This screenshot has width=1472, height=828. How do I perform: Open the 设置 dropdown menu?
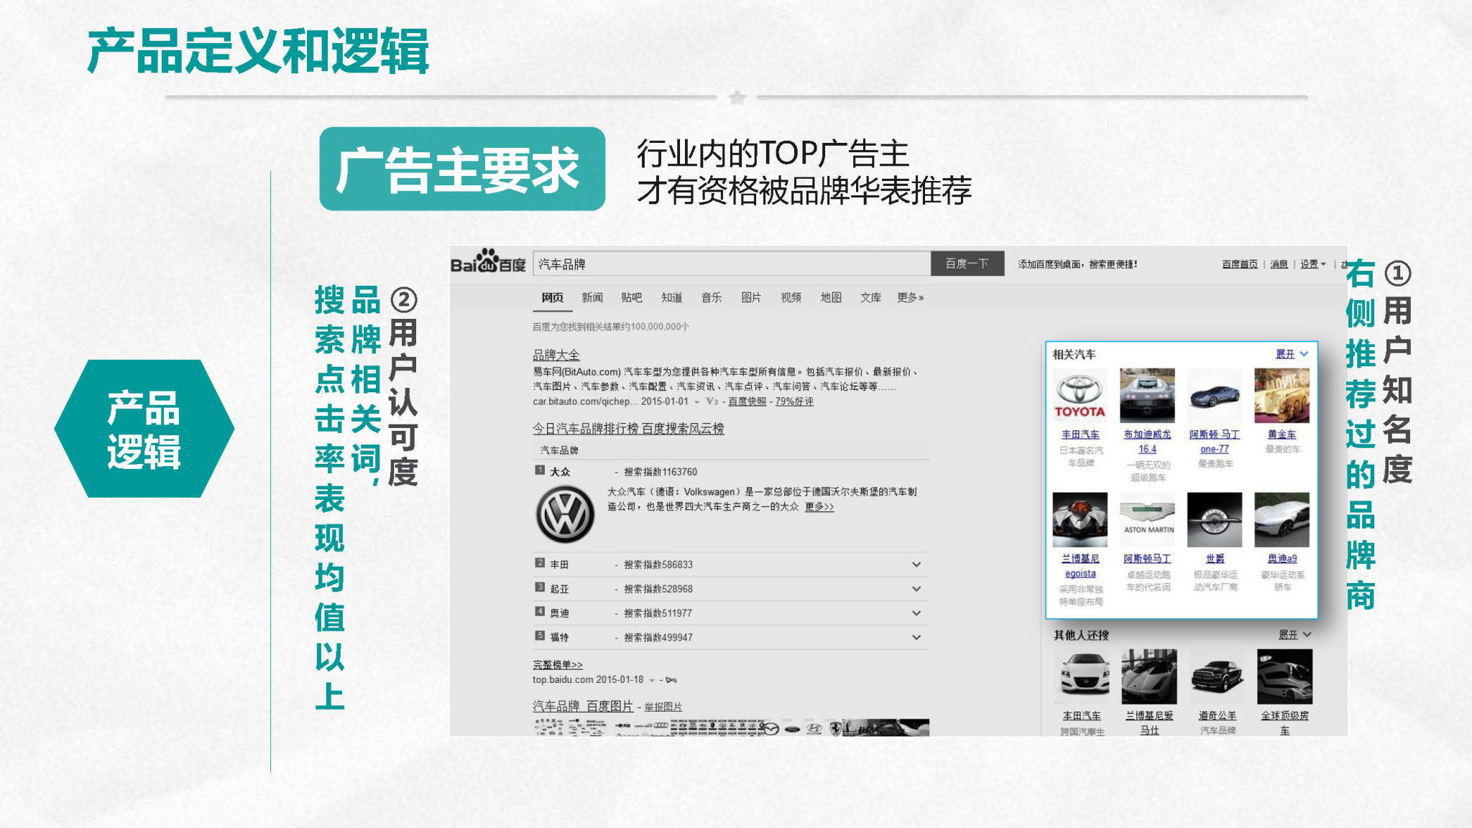pos(1312,264)
